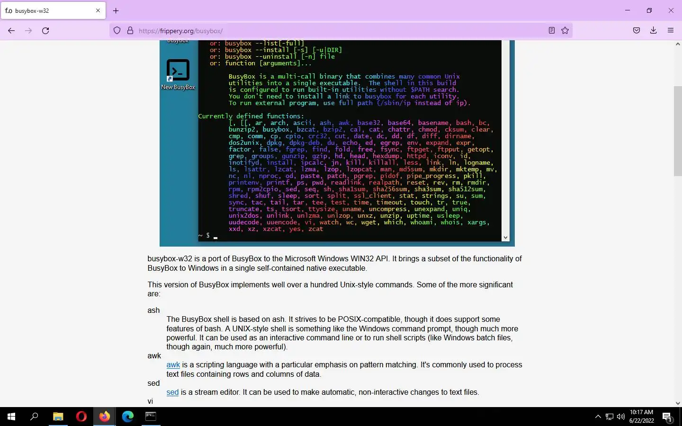
Task: Open notification center icon
Action: [668, 417]
